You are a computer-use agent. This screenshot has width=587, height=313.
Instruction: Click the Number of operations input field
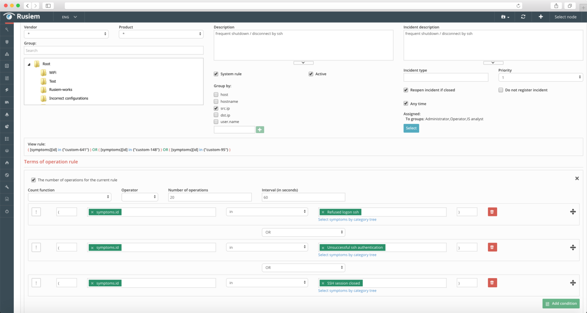pyautogui.click(x=210, y=197)
